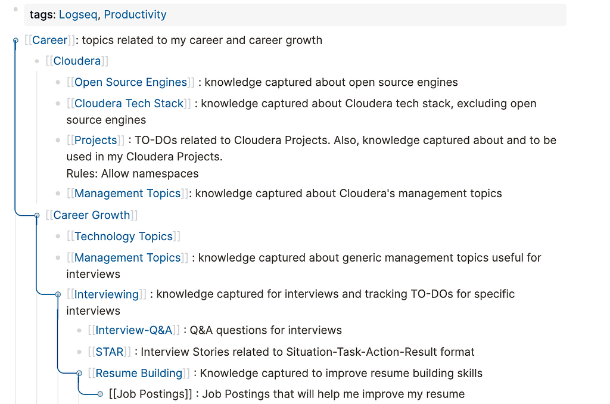Open the STAR page link

pos(110,352)
